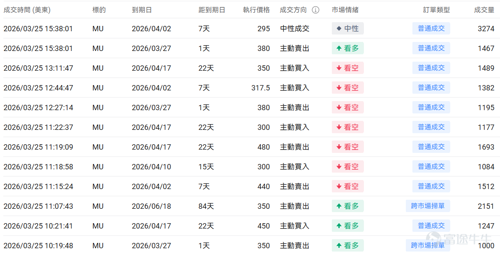500x254 pixels.
Task: Click timestamp 2026/03/25 11:07:43
Action: coord(38,206)
